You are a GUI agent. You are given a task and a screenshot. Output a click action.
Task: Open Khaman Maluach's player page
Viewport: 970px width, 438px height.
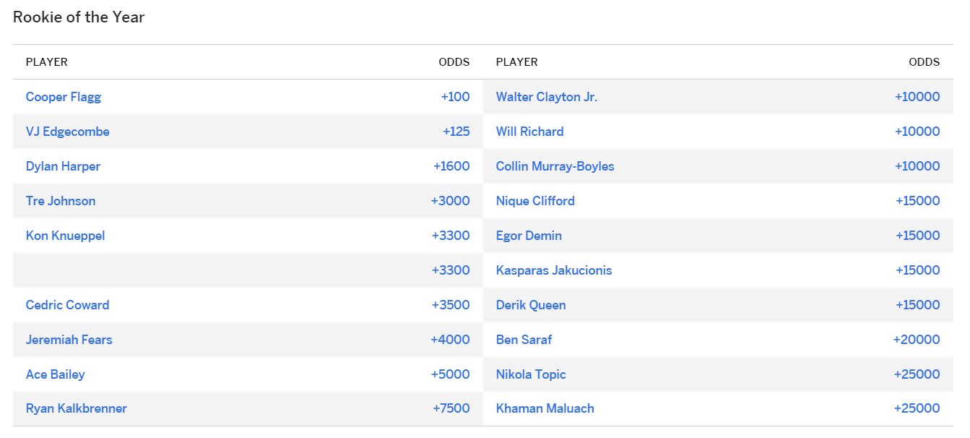[x=545, y=408]
